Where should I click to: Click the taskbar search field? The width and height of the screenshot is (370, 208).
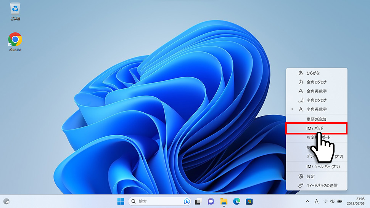[x=159, y=202]
